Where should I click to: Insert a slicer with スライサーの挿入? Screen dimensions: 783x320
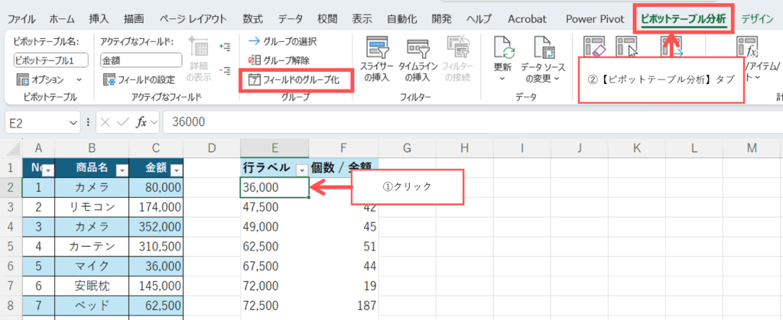point(376,59)
